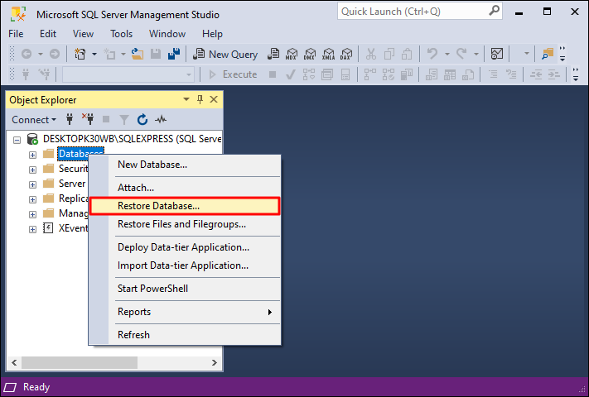
Task: Open the XMLA query icon
Action: click(x=328, y=55)
